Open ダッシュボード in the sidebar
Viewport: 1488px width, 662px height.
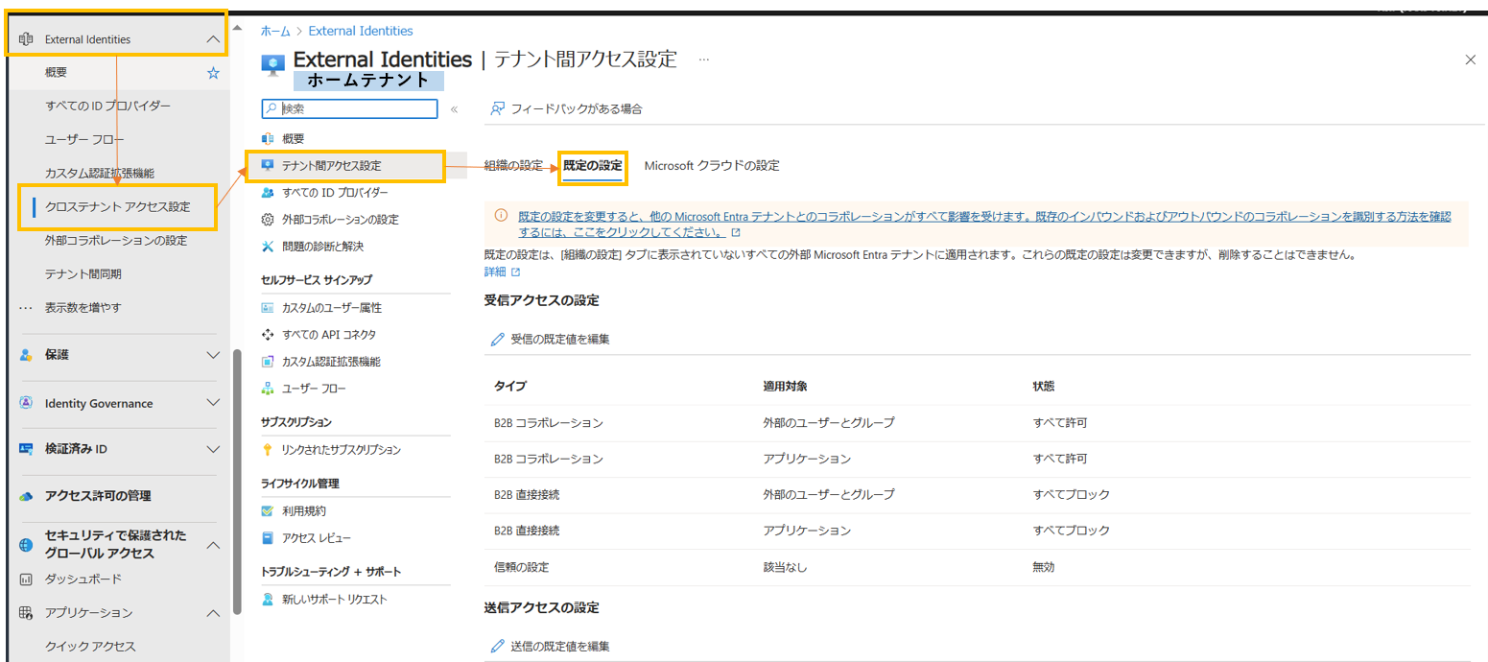83,579
